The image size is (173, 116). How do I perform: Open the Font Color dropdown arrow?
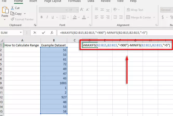tap(88, 17)
